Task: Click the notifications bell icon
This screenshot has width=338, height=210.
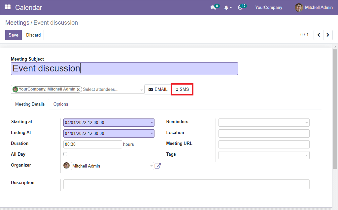Action: [x=226, y=8]
